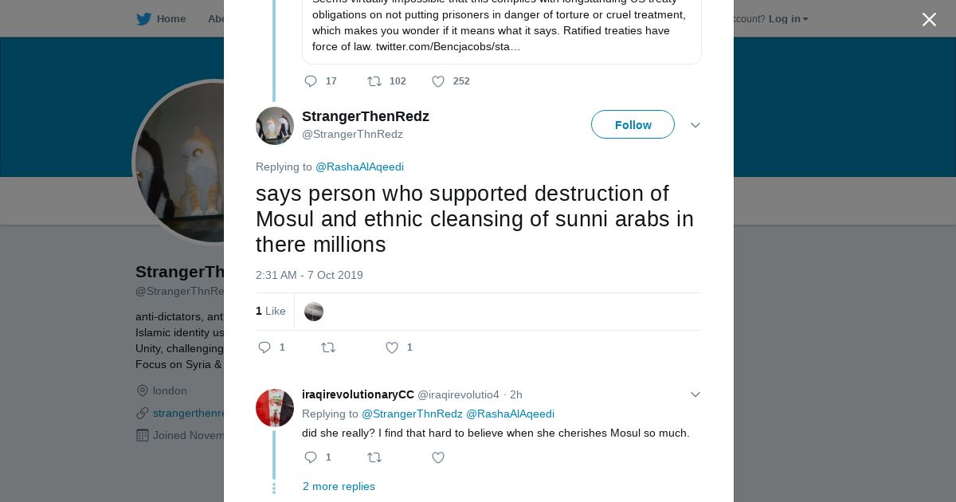This screenshot has width=956, height=502.
Task: Follow StrangerThenRedz
Action: click(x=633, y=125)
